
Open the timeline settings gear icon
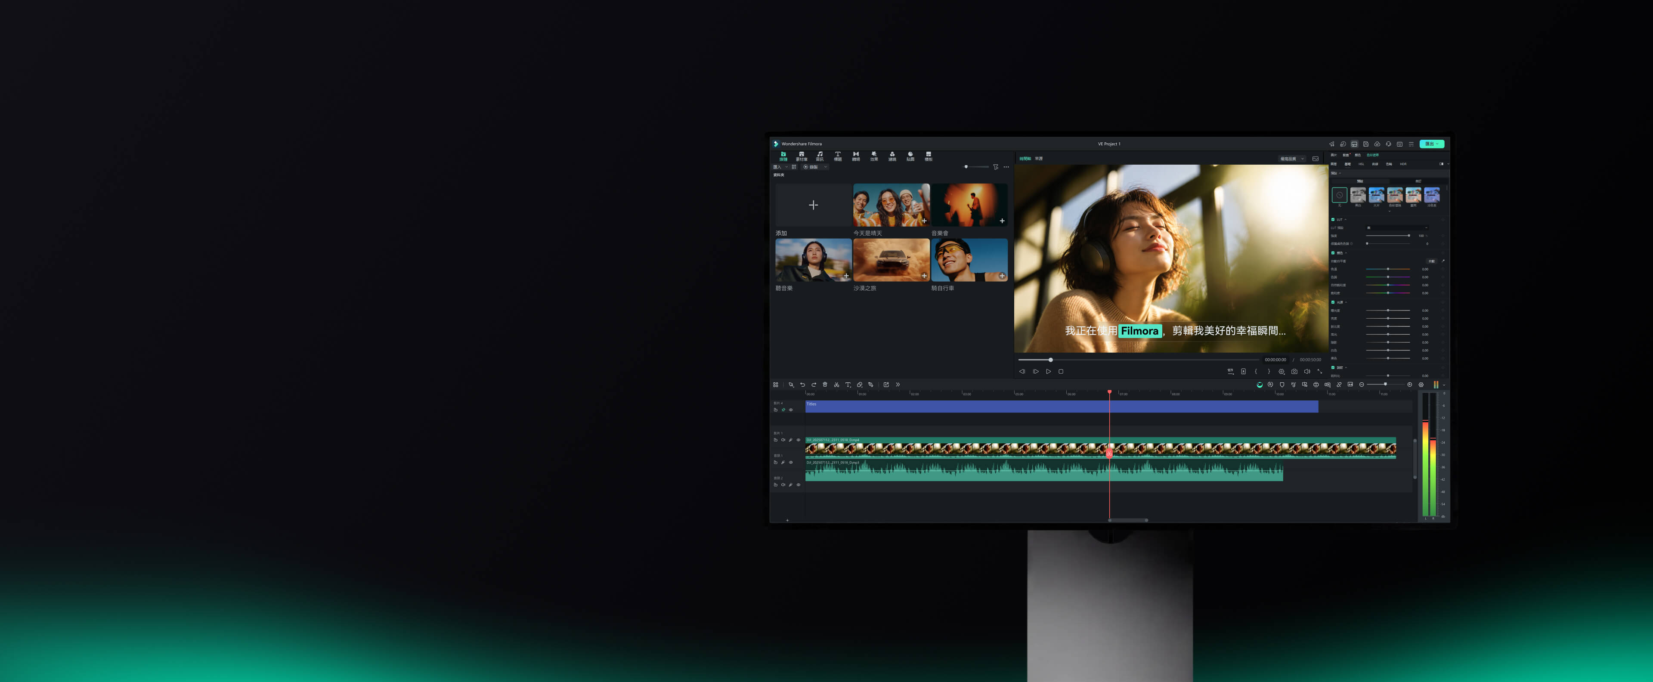(x=1421, y=384)
